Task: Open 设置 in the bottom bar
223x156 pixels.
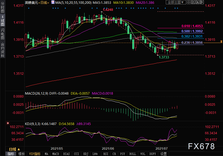Action: pos(163,154)
